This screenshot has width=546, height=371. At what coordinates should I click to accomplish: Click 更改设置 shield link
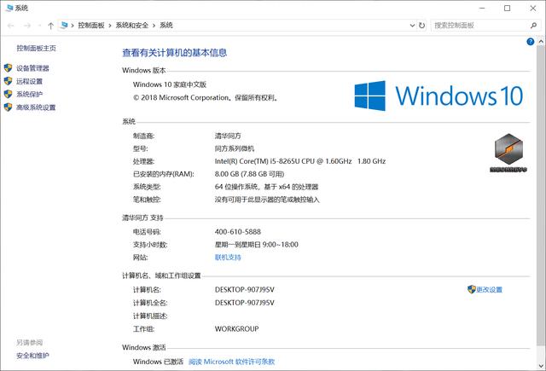click(x=485, y=289)
